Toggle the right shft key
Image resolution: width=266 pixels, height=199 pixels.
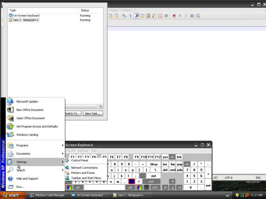coord(151,182)
